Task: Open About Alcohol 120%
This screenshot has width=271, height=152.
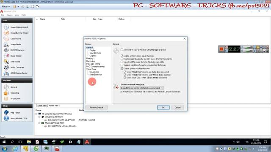Action: (x=17, y=118)
